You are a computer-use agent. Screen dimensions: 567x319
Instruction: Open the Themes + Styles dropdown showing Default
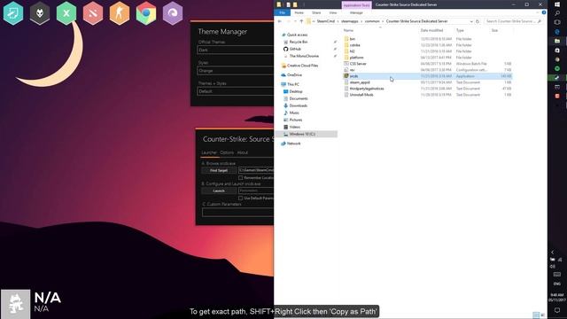point(236,91)
